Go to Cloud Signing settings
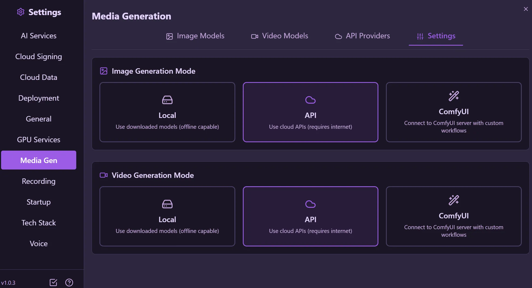 39,56
